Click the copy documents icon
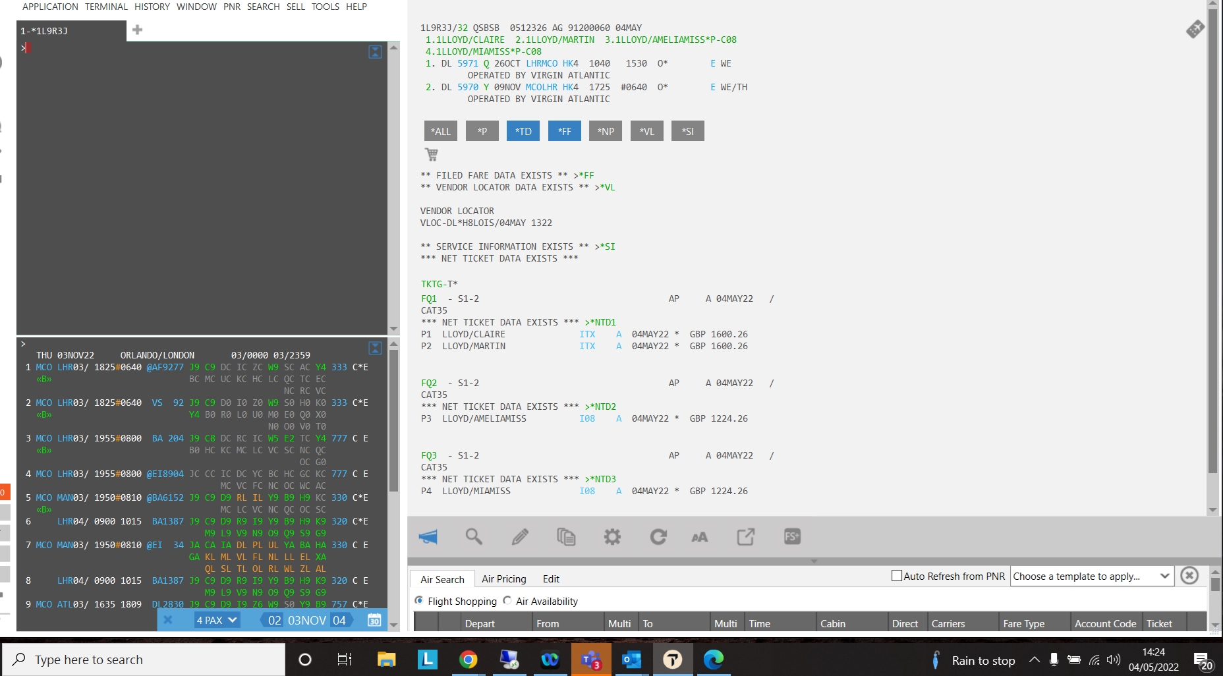The image size is (1223, 676). [x=566, y=537]
